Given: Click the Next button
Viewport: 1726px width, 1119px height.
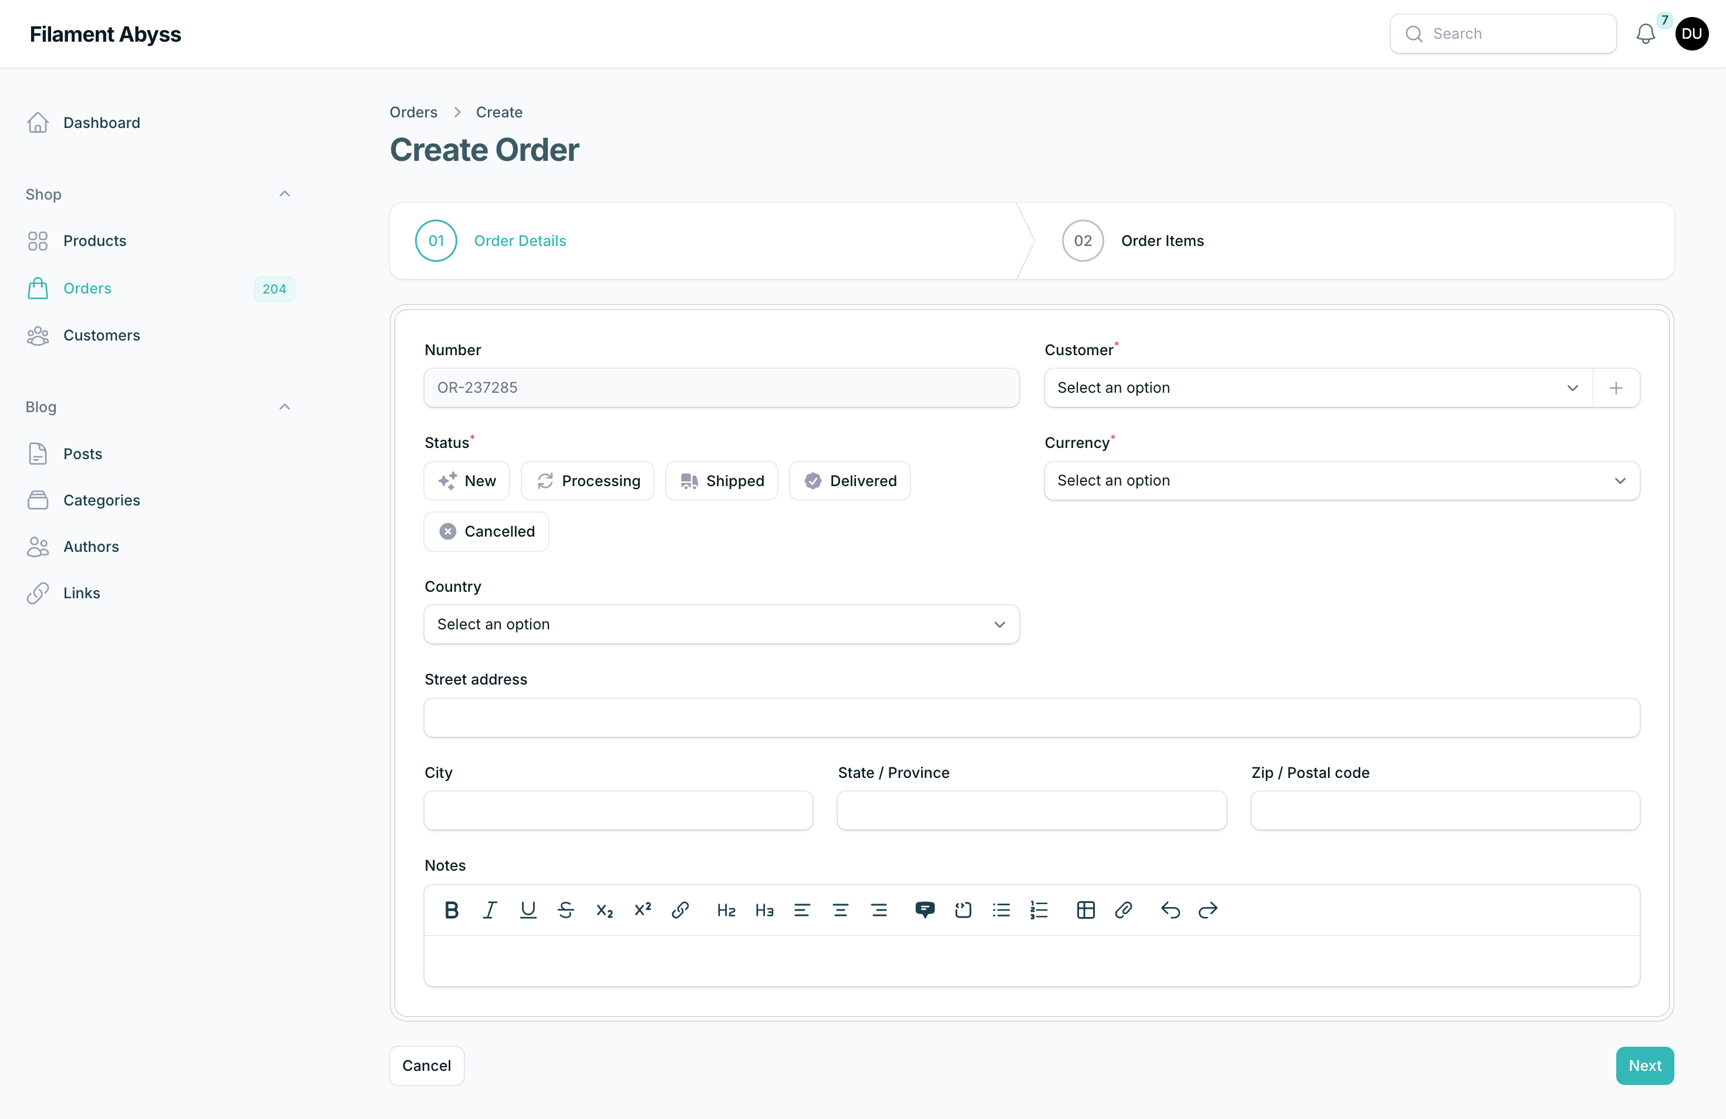Looking at the screenshot, I should [x=1644, y=1066].
